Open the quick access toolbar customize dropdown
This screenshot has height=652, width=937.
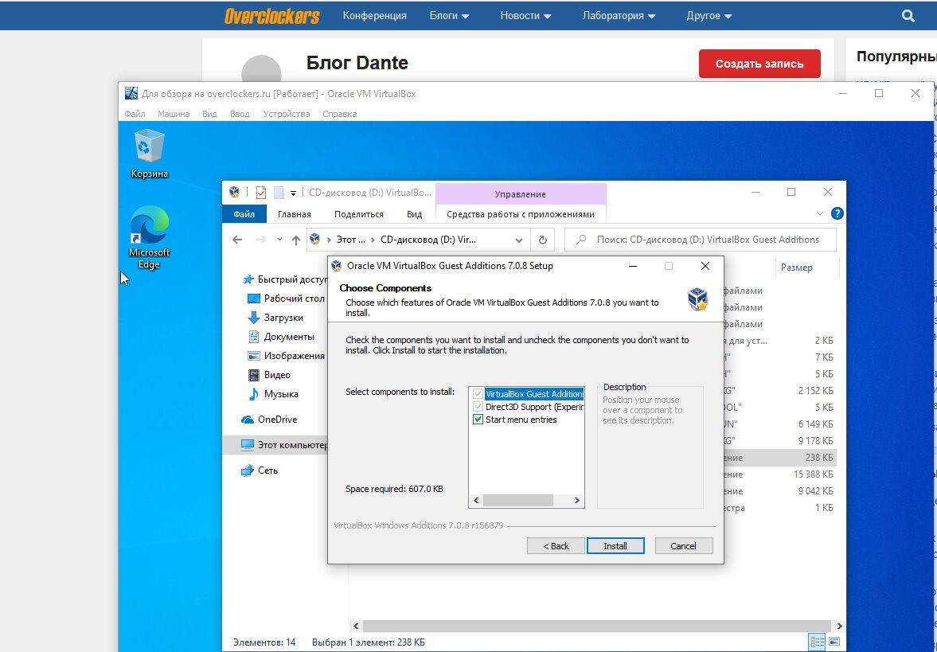coord(294,193)
